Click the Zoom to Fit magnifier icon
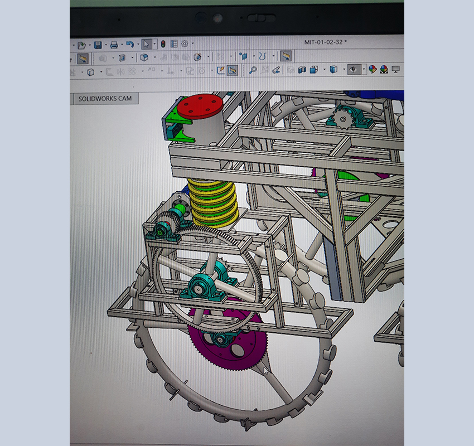This screenshot has height=446, width=474. pos(253,70)
